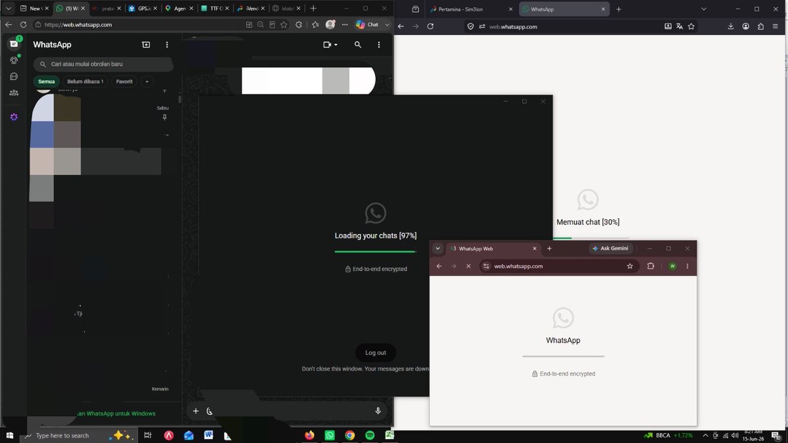The width and height of the screenshot is (788, 443).
Task: Click the Chrome window address bar
Action: (559, 266)
